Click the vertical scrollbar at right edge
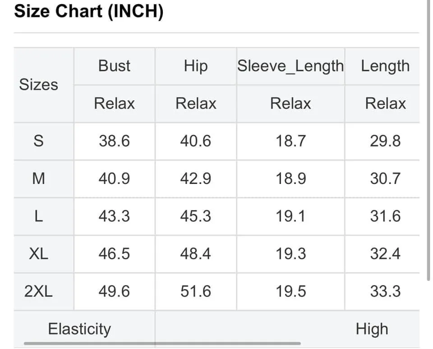The height and width of the screenshot is (349, 433). point(428,140)
